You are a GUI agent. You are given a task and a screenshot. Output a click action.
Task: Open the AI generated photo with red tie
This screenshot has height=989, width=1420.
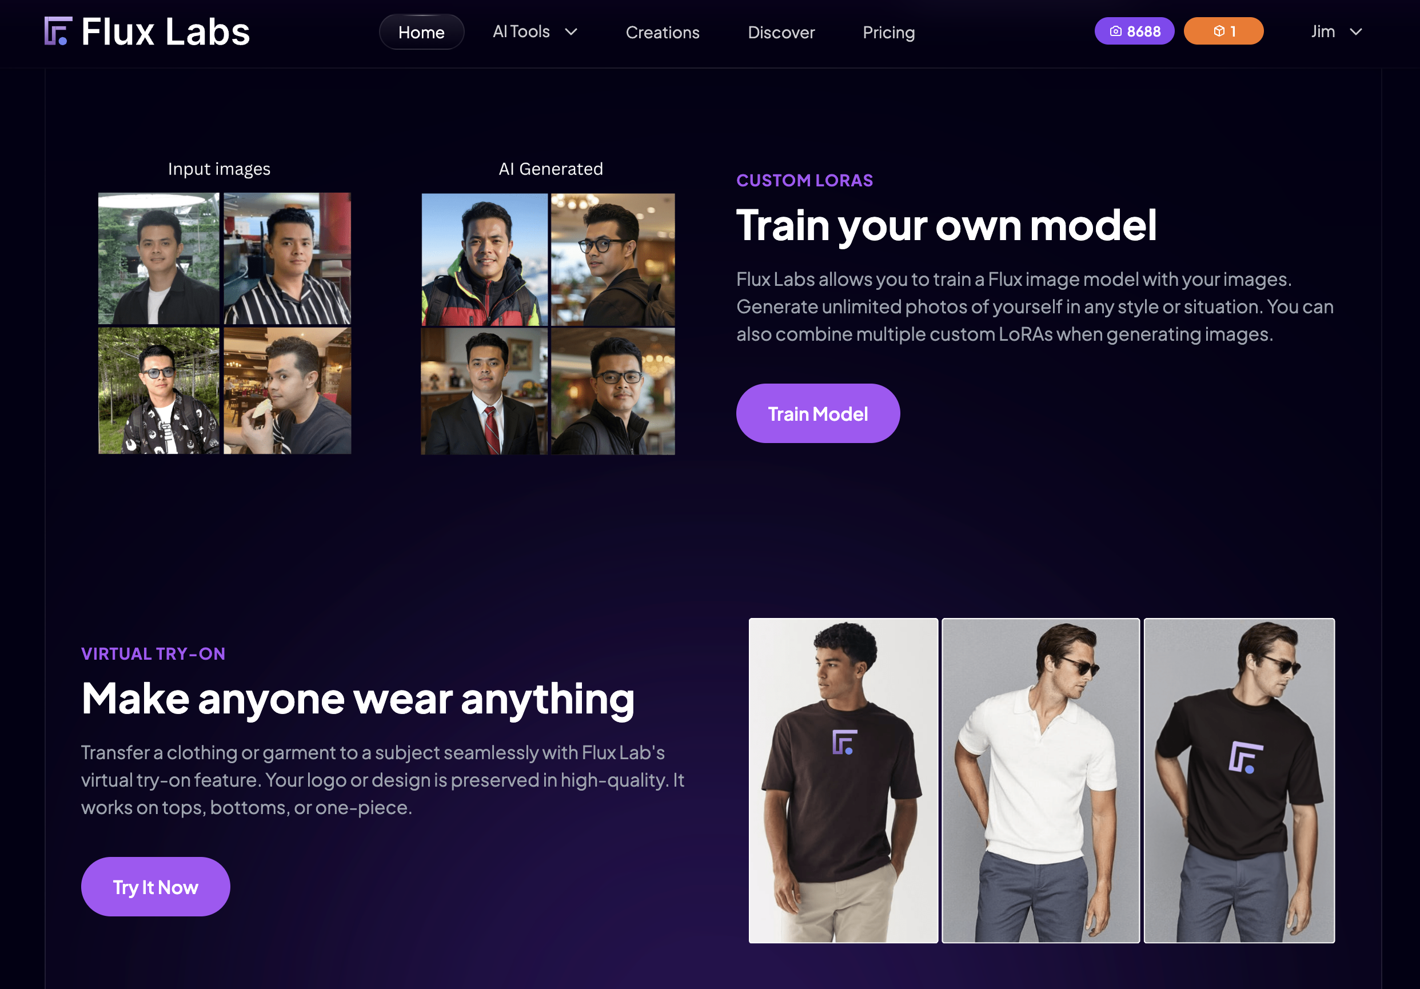(484, 392)
